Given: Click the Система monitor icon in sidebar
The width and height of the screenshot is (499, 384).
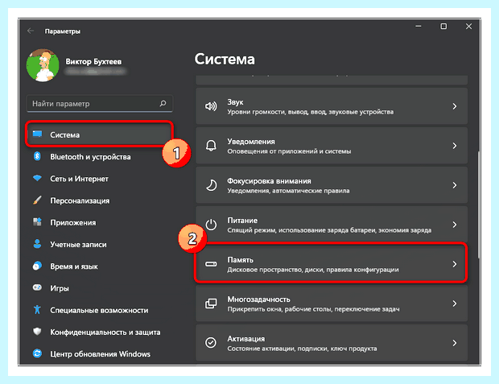Looking at the screenshot, I should tap(37, 134).
